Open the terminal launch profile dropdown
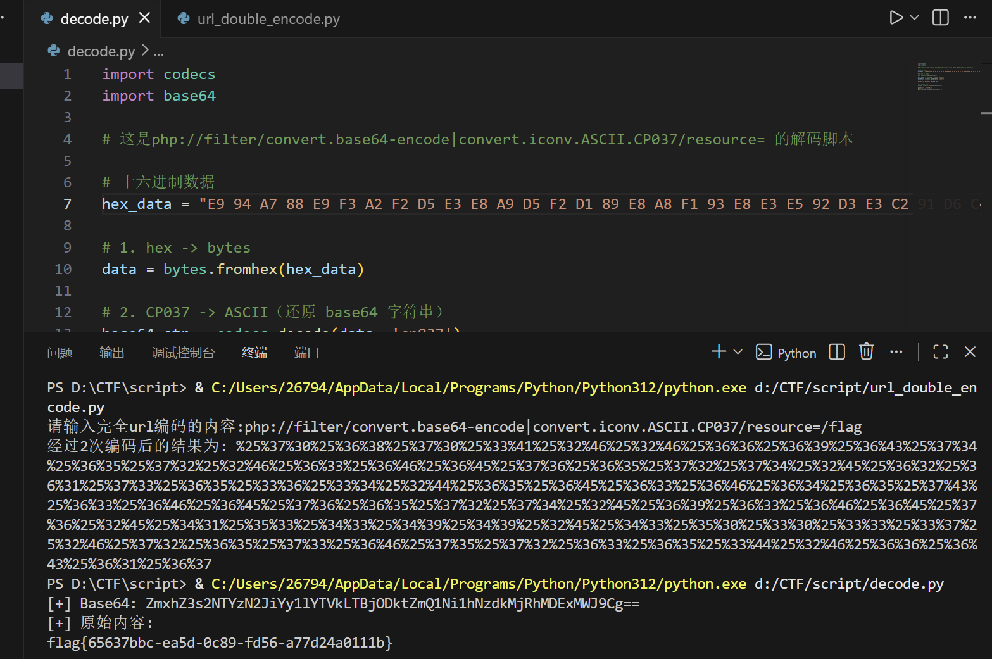 tap(738, 352)
